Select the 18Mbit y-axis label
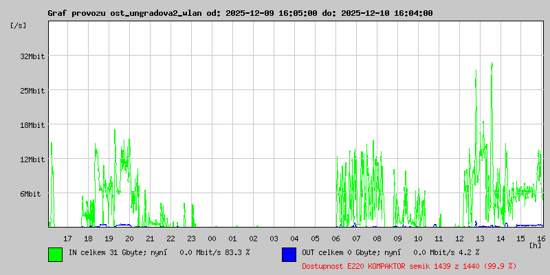Viewport: 550px width, 275px height. pos(32,125)
